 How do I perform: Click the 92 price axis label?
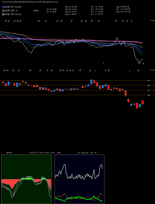click(148, 86)
